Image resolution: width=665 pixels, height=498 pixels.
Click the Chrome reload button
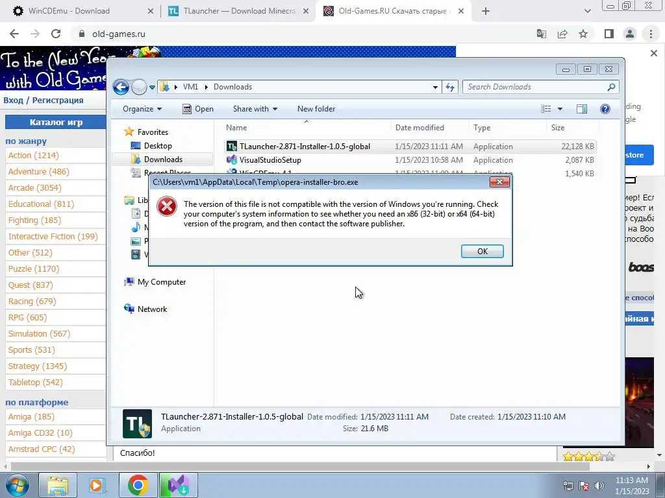[56, 34]
